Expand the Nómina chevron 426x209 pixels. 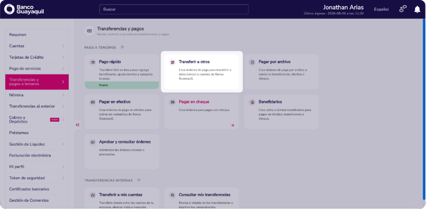click(x=63, y=95)
